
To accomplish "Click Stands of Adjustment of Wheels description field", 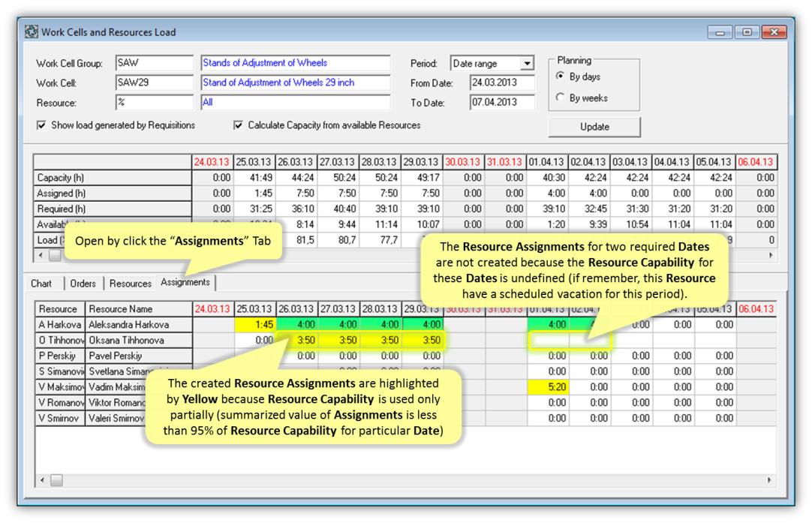I will pyautogui.click(x=295, y=63).
